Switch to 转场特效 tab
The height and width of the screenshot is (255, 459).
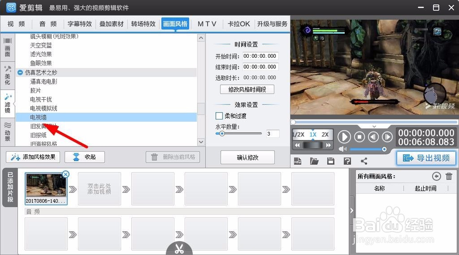click(143, 24)
